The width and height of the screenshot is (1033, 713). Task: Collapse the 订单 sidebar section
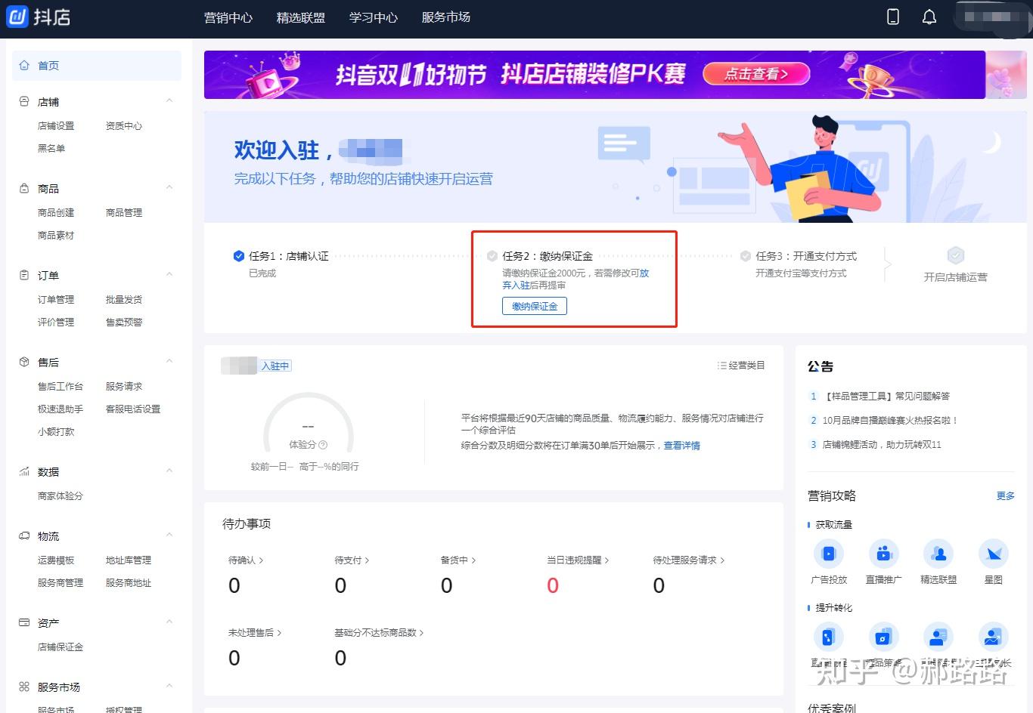(169, 274)
